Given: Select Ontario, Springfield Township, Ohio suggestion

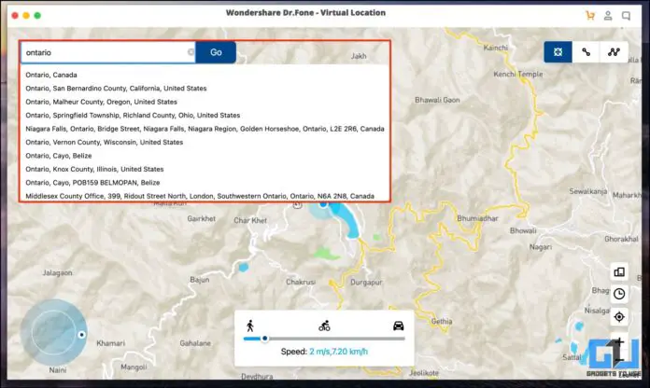Looking at the screenshot, I should pyautogui.click(x=133, y=115).
